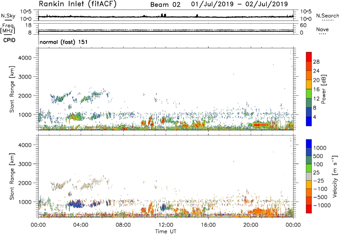Pick the light green 12–16 dB power colorbar segment
This screenshot has width=339, height=234.
309,94
